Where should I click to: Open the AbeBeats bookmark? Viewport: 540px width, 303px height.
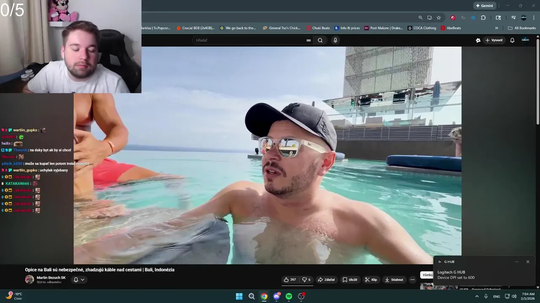tap(451, 28)
